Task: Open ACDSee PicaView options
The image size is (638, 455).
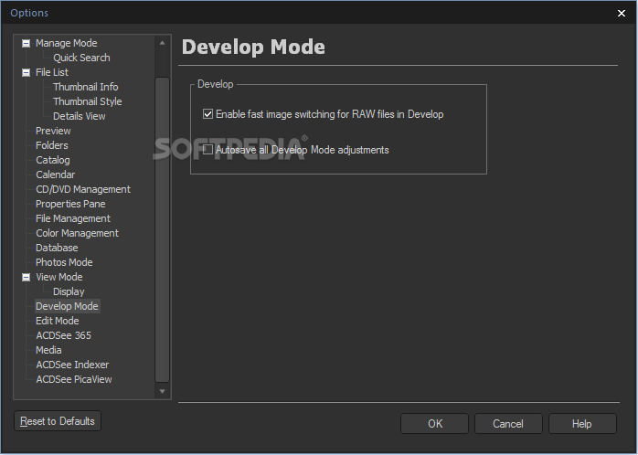Action: (74, 380)
